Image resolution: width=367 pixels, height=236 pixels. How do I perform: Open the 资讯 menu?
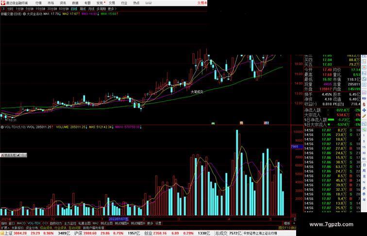(63, 3)
